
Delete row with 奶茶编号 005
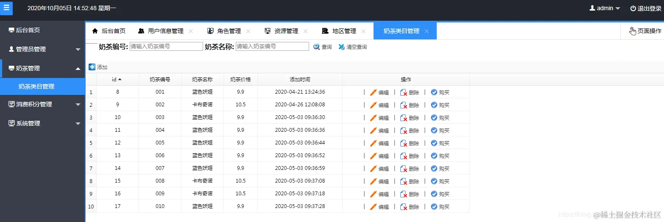coord(410,143)
